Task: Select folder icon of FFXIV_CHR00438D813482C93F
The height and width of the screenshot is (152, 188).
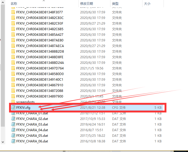Action: [x=13, y=23]
